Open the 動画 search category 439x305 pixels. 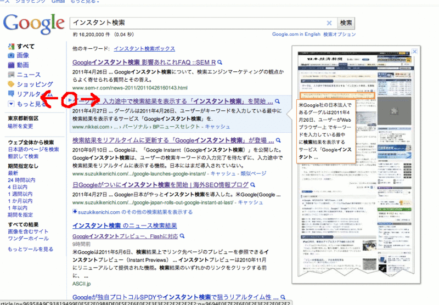click(23, 65)
